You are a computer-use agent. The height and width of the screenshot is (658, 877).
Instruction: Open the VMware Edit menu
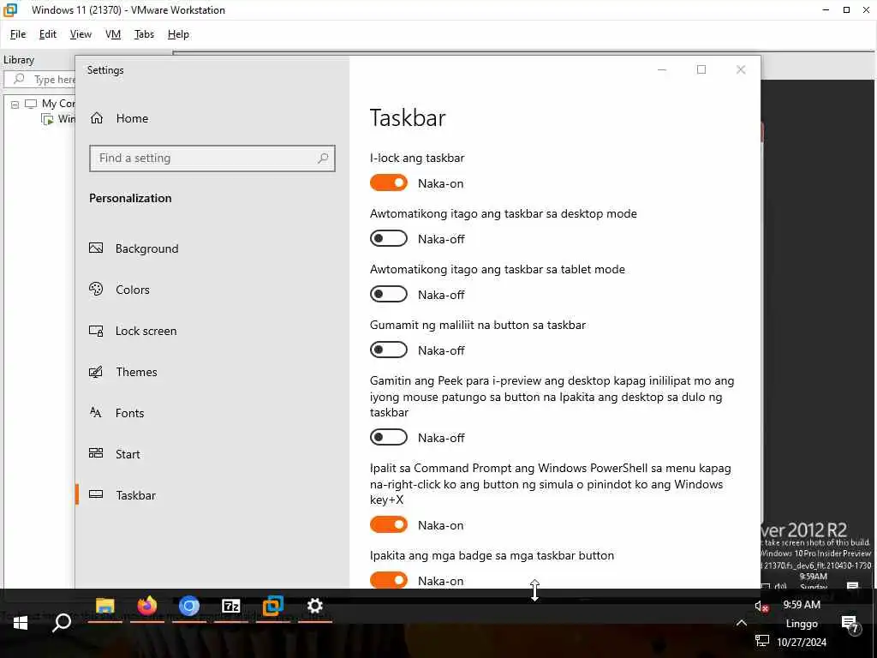pos(48,34)
